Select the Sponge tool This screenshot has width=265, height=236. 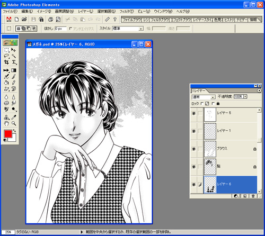point(6,103)
